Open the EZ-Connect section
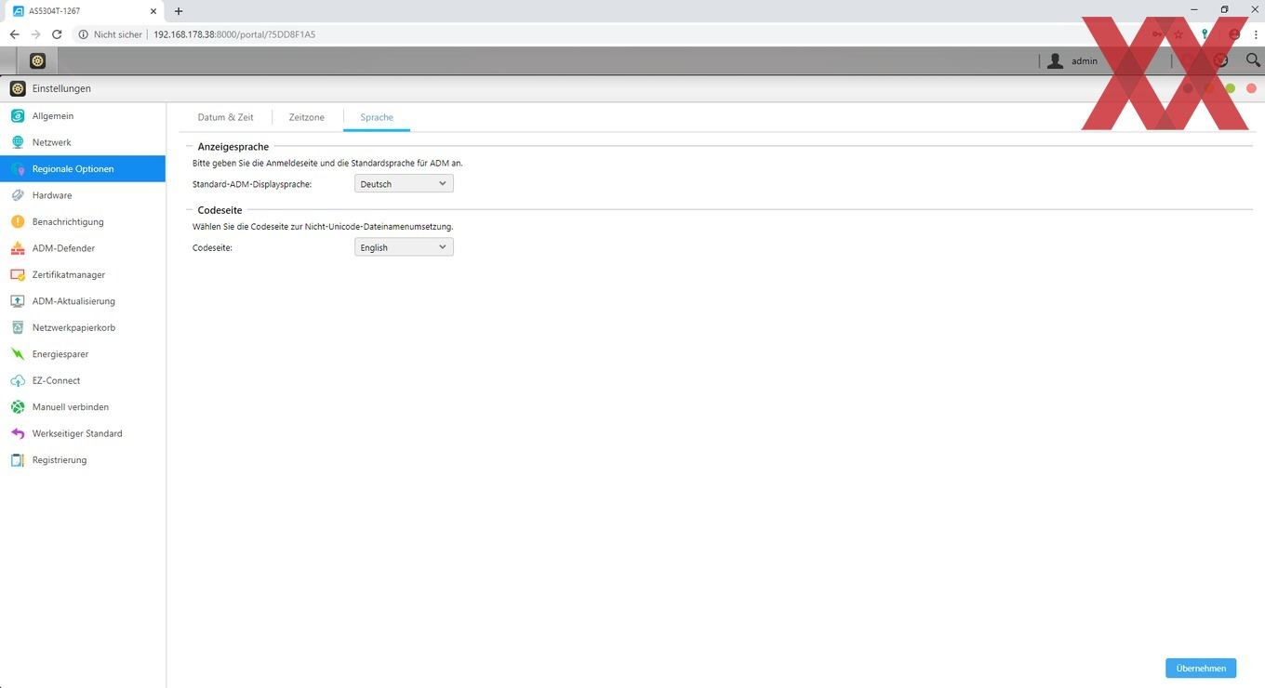The height and width of the screenshot is (688, 1265). 83,381
